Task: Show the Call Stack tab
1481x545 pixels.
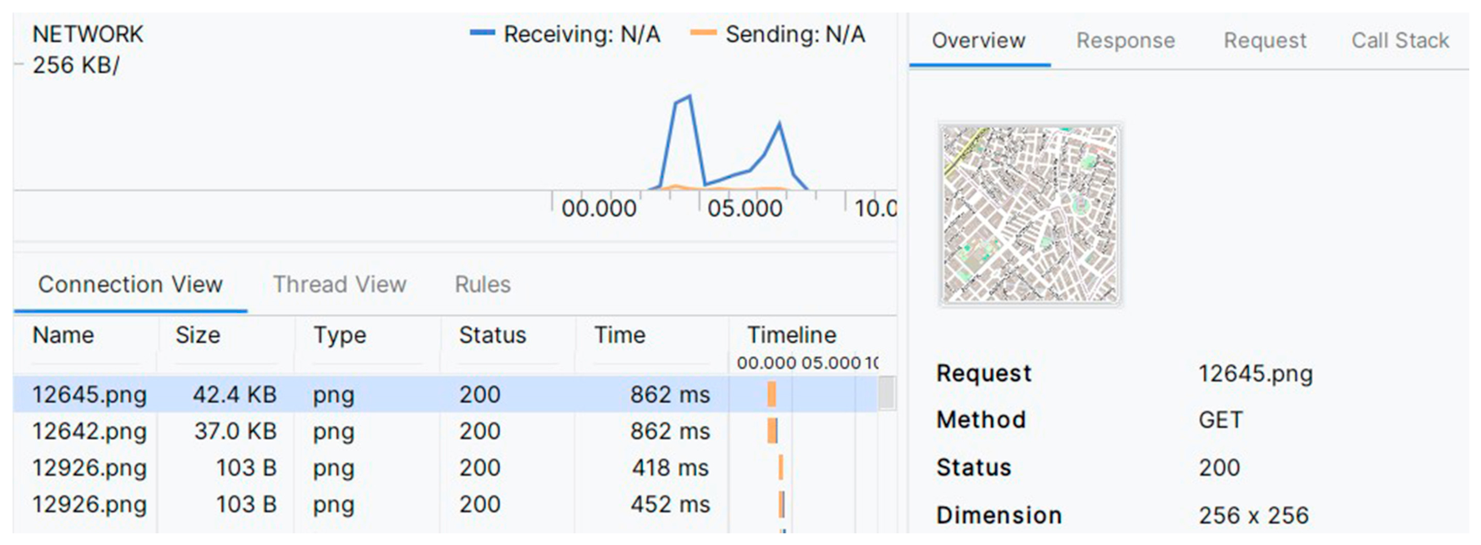Action: pos(1400,40)
